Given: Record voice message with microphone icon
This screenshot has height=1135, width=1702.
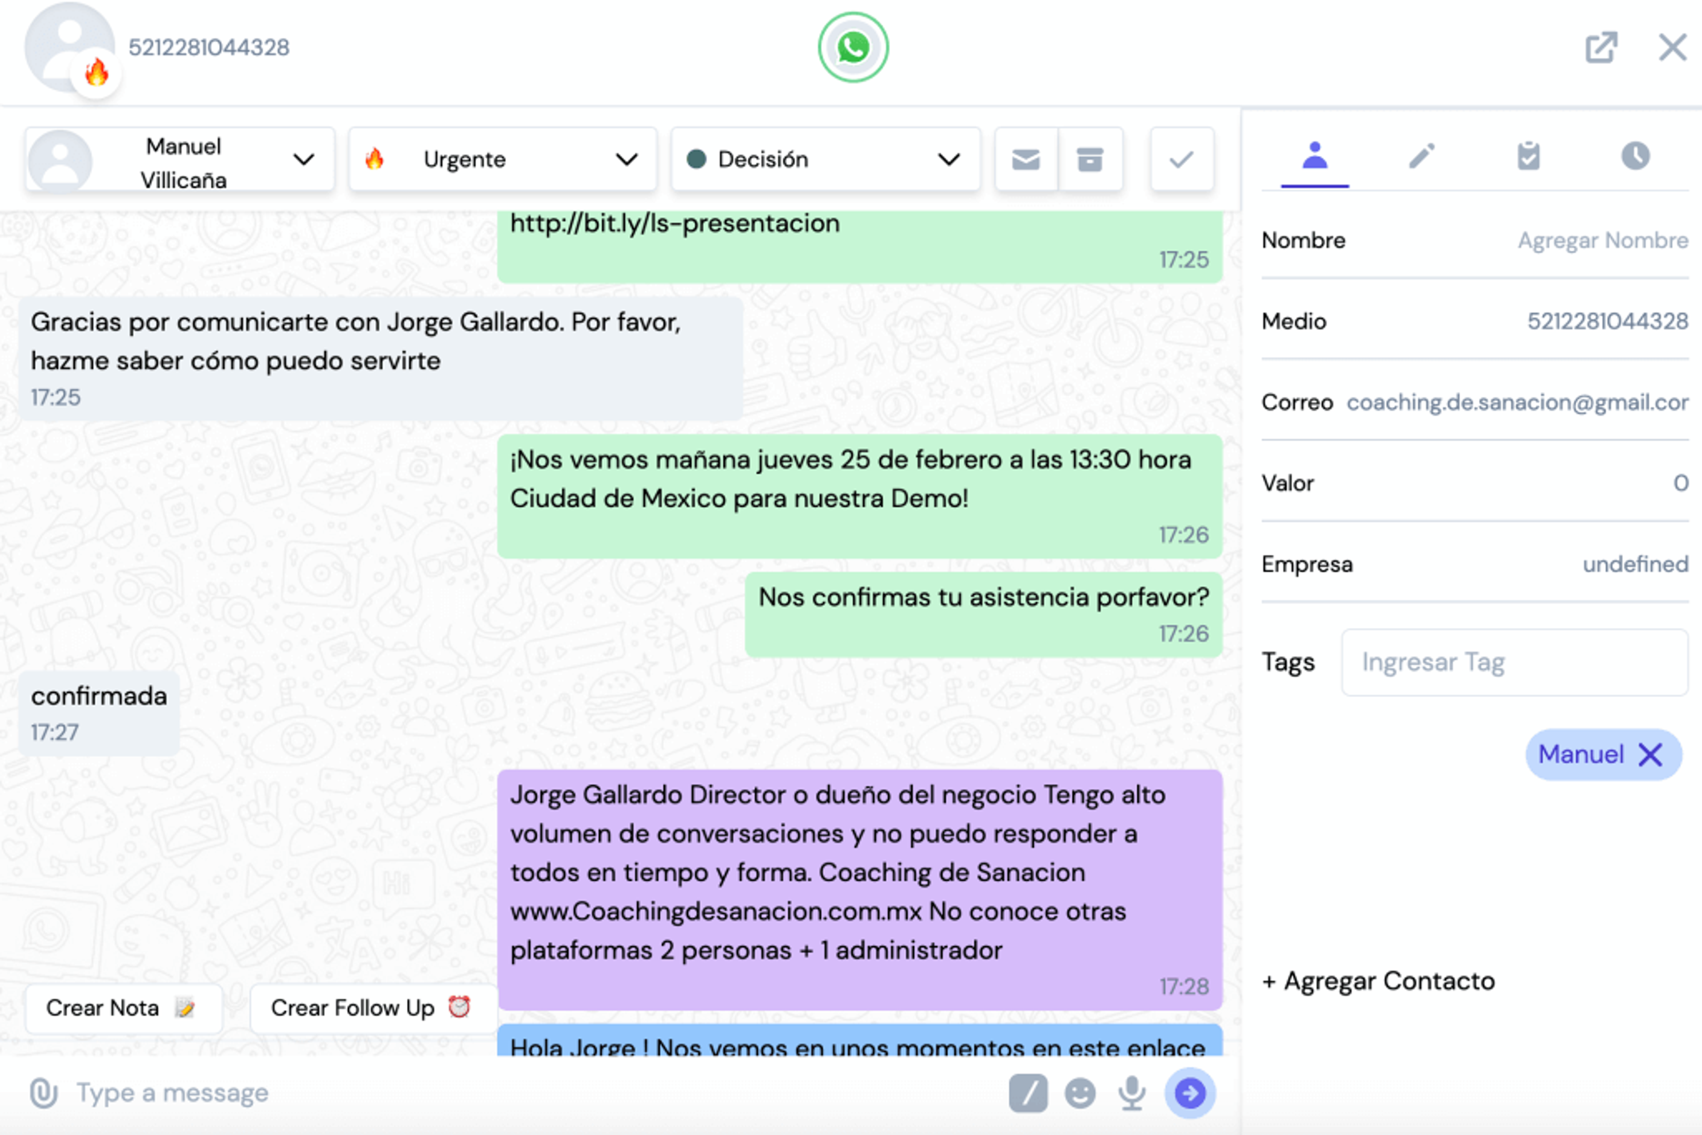Looking at the screenshot, I should (x=1132, y=1093).
